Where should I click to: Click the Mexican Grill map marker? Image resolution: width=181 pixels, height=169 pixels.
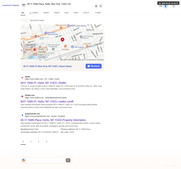61,28
